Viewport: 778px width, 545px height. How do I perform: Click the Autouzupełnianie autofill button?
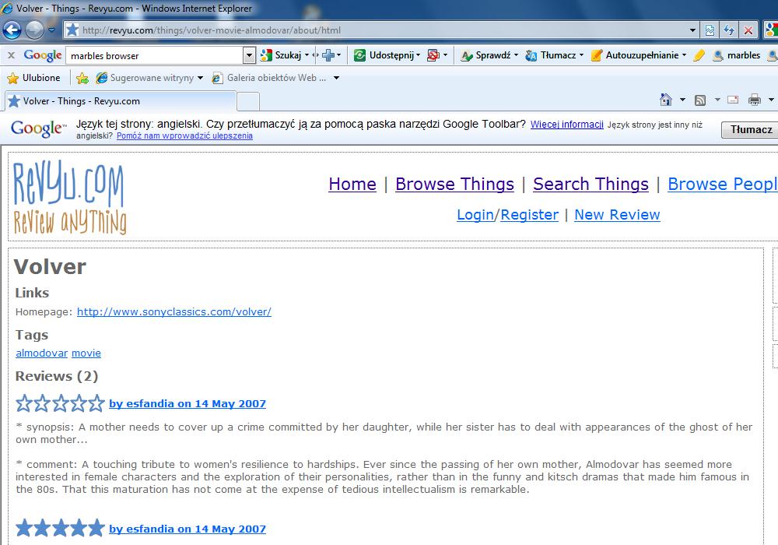click(635, 55)
